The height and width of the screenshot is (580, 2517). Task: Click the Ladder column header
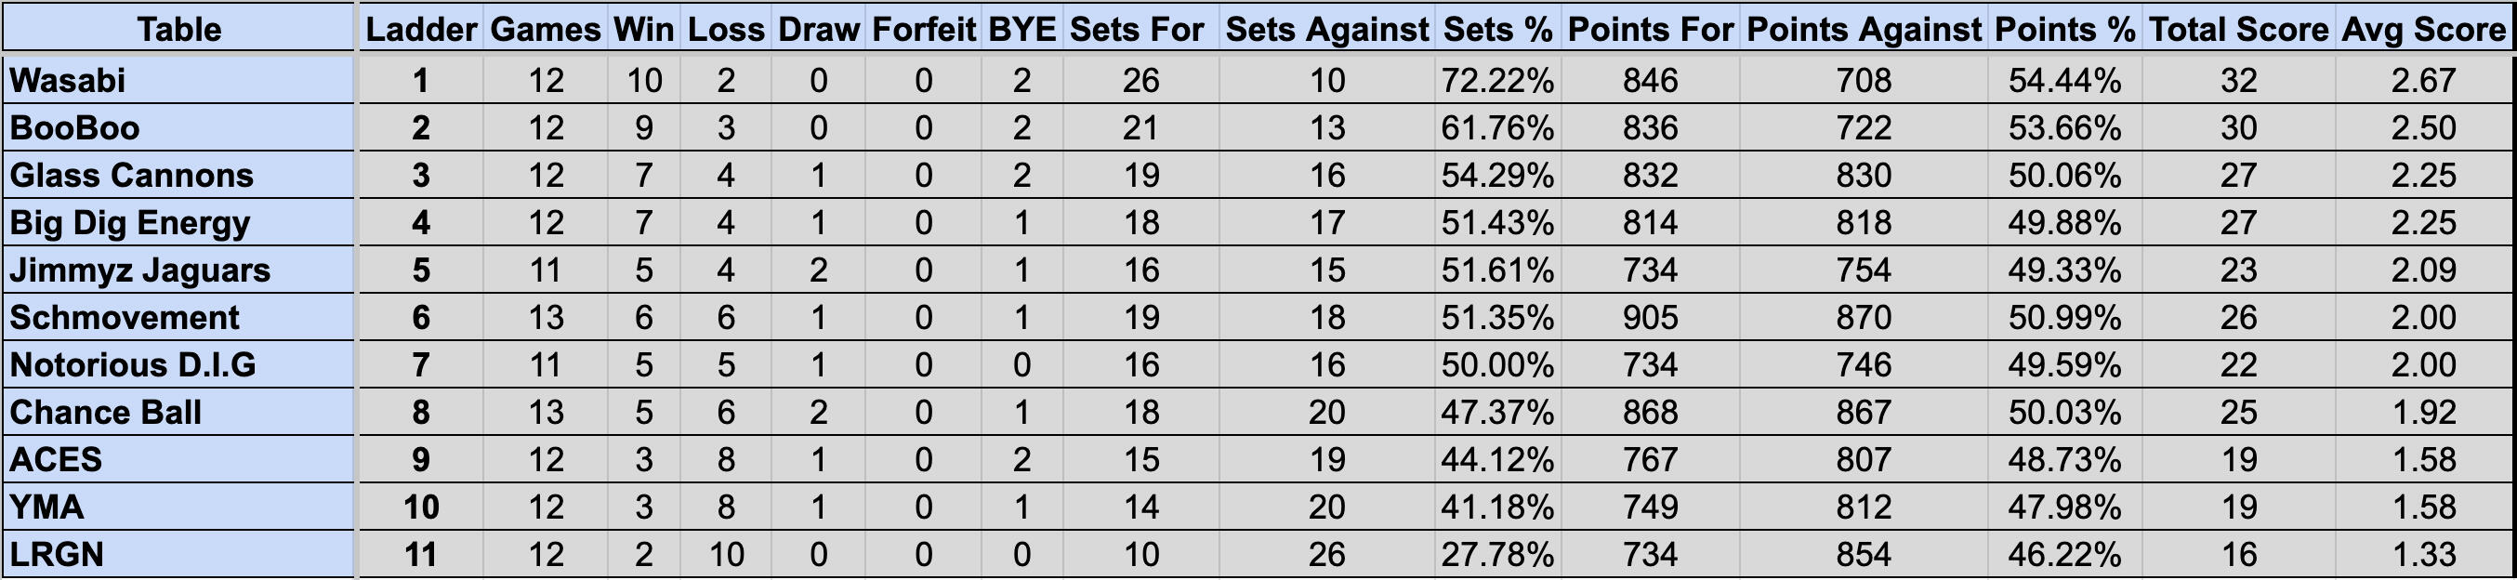[x=421, y=28]
